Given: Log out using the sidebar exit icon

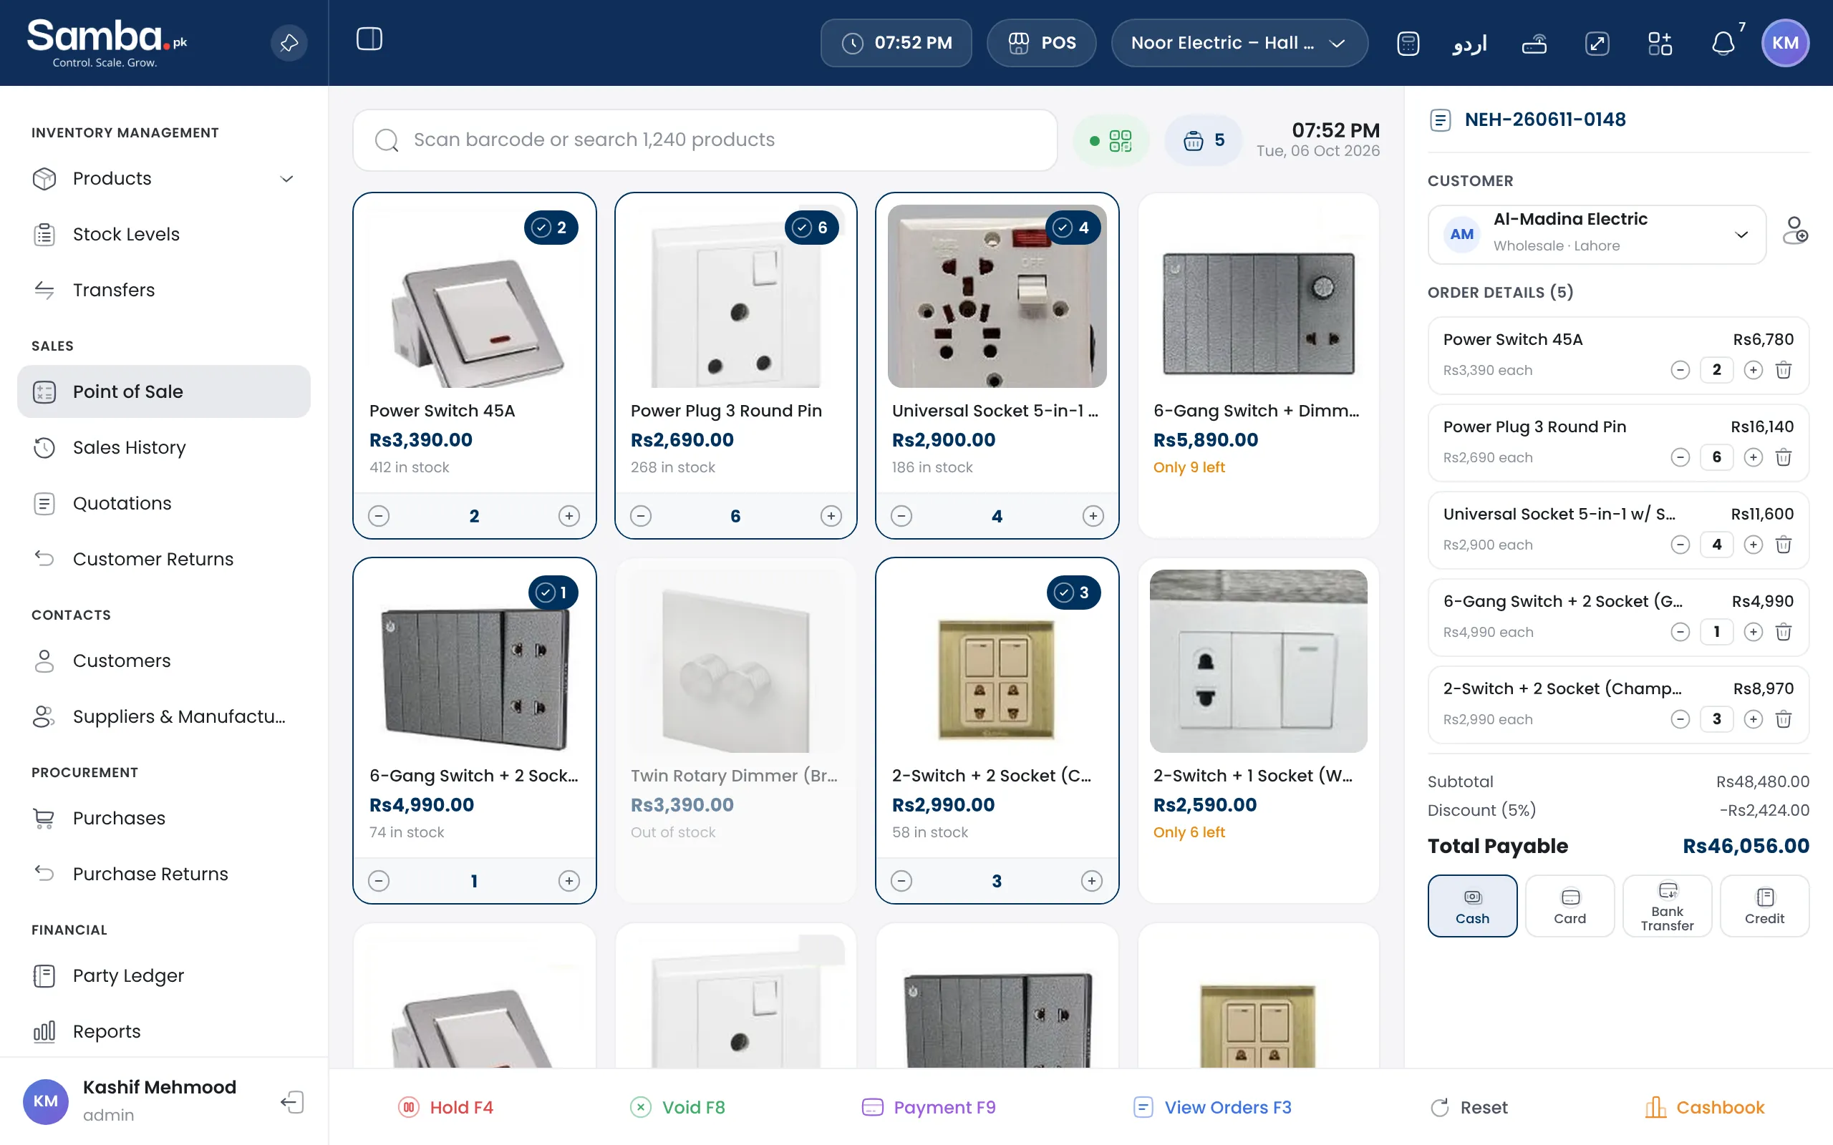Looking at the screenshot, I should 292,1102.
